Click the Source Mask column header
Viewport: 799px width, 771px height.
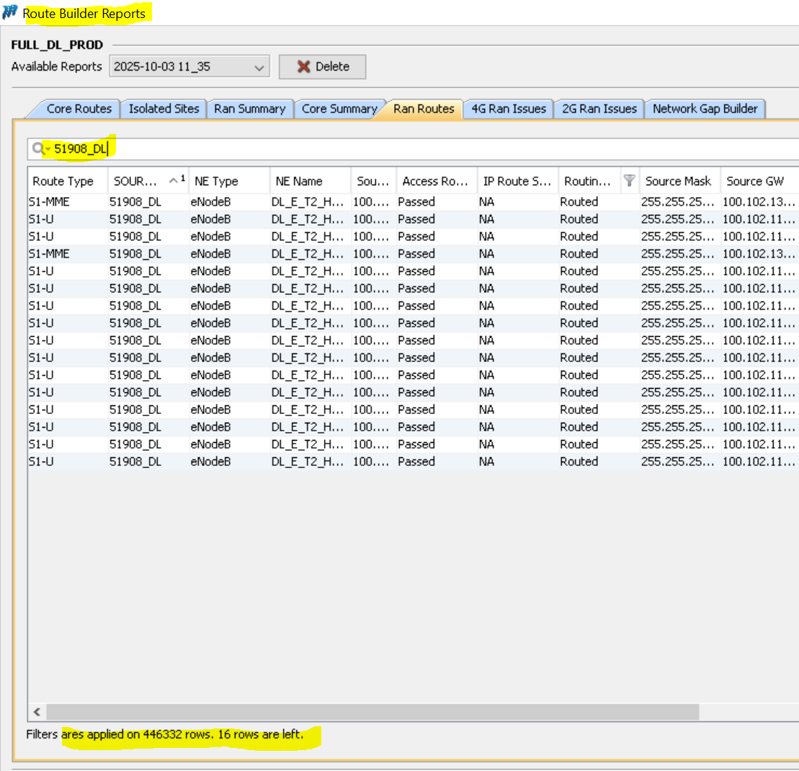pos(678,181)
